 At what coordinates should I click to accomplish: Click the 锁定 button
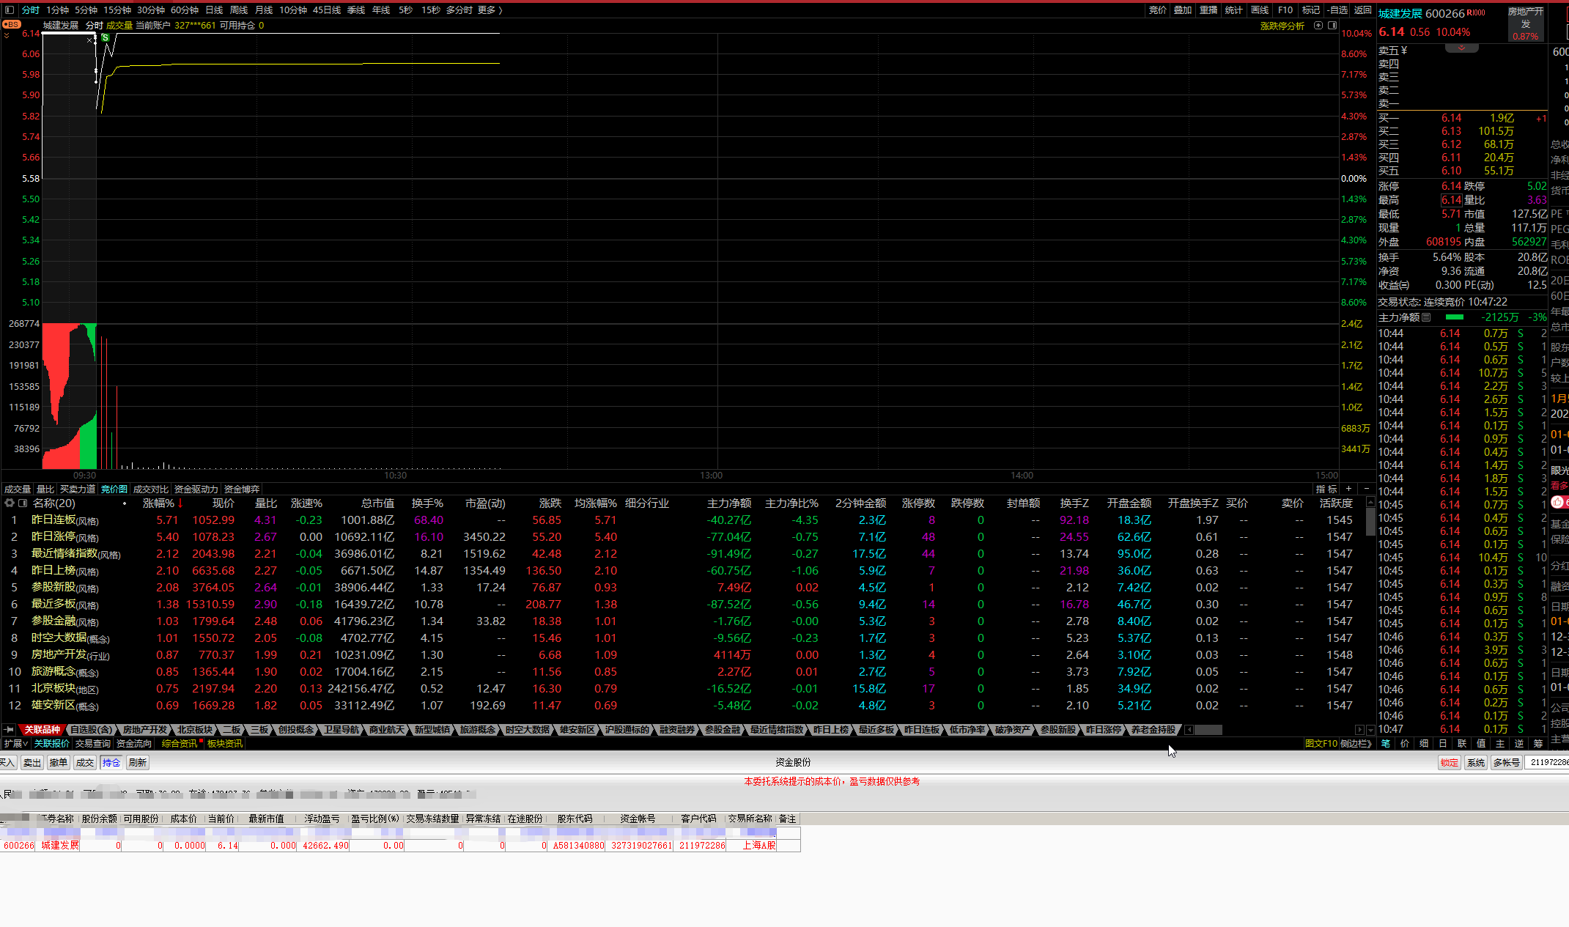[1450, 763]
